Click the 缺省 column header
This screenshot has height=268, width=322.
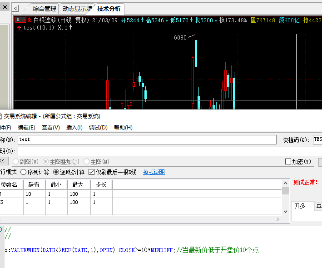[35, 184]
